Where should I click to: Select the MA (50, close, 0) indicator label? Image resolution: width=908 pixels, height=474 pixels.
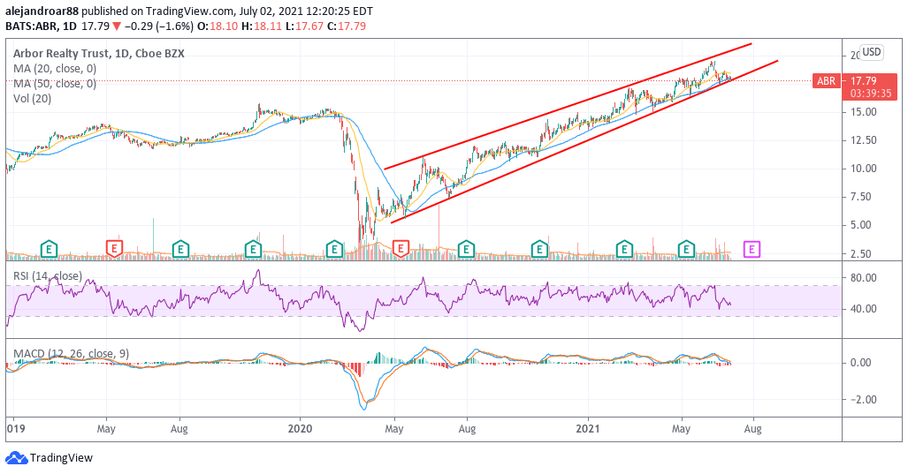(55, 83)
